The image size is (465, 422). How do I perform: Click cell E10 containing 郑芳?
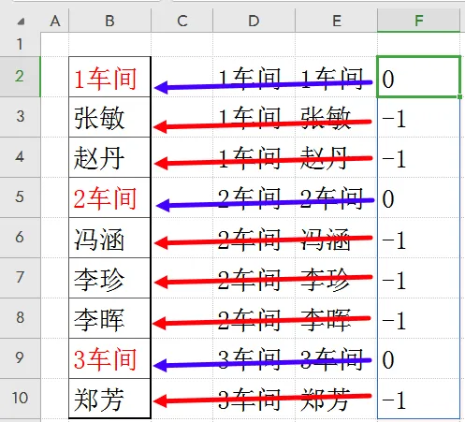pyautogui.click(x=336, y=399)
